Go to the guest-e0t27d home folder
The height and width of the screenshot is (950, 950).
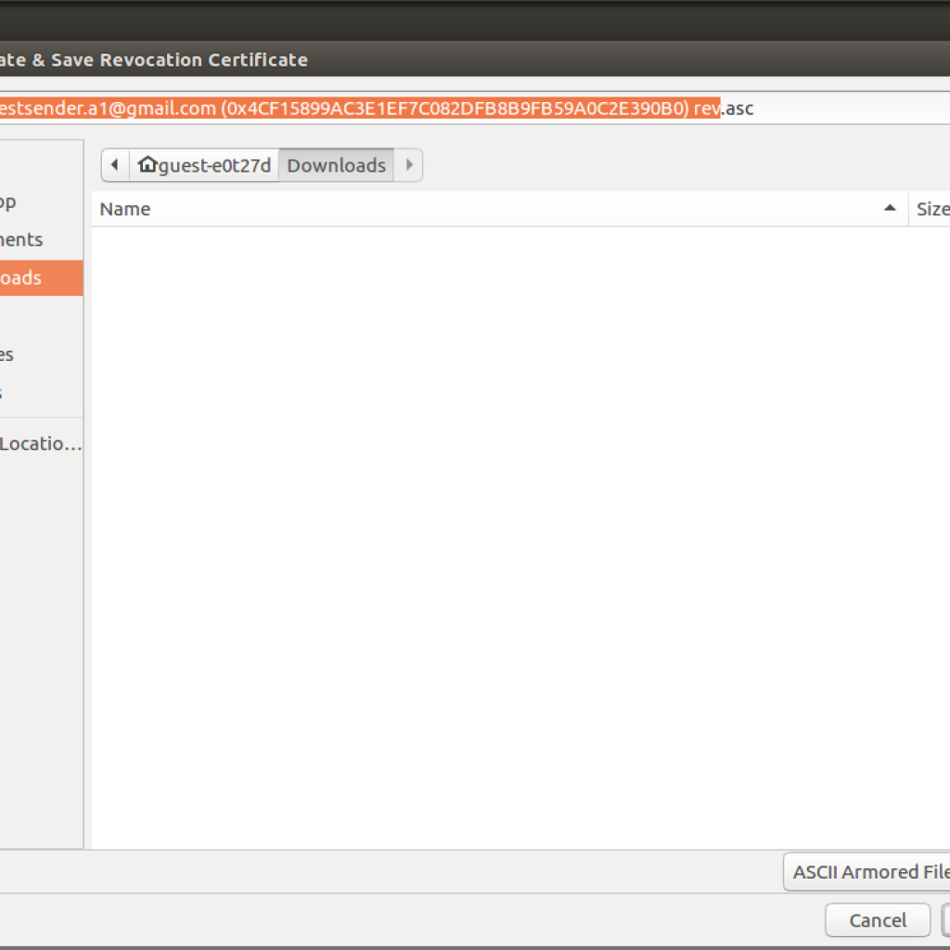tap(205, 165)
